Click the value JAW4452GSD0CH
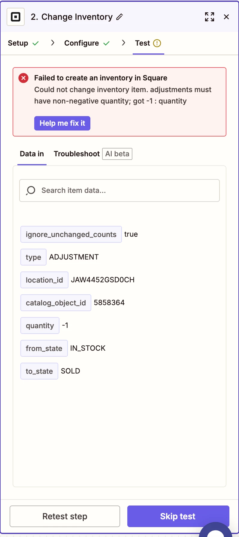 click(x=103, y=280)
